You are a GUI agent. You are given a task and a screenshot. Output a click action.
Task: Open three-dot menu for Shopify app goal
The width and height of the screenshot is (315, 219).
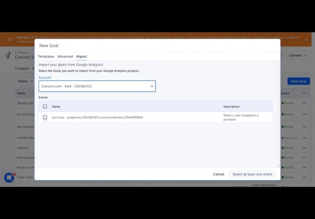tap(304, 103)
